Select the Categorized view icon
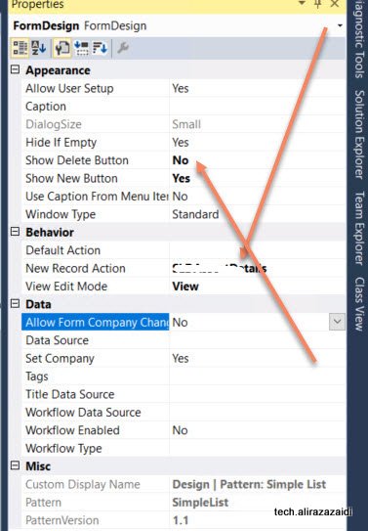Viewport: 368px width, 531px height. pyautogui.click(x=20, y=48)
